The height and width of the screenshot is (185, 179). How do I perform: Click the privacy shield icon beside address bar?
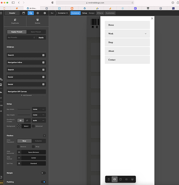(53, 3)
